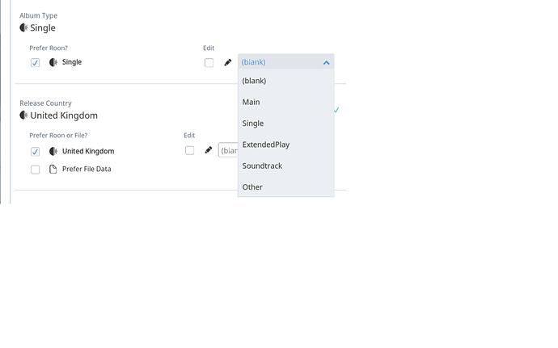The height and width of the screenshot is (348, 558).
Task: Choose Single from the album type list
Action: pyautogui.click(x=285, y=124)
